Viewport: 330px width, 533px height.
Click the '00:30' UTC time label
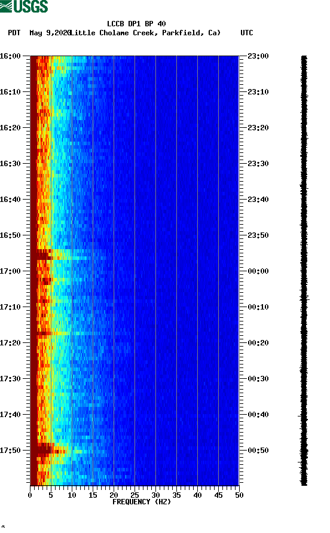[258, 379]
